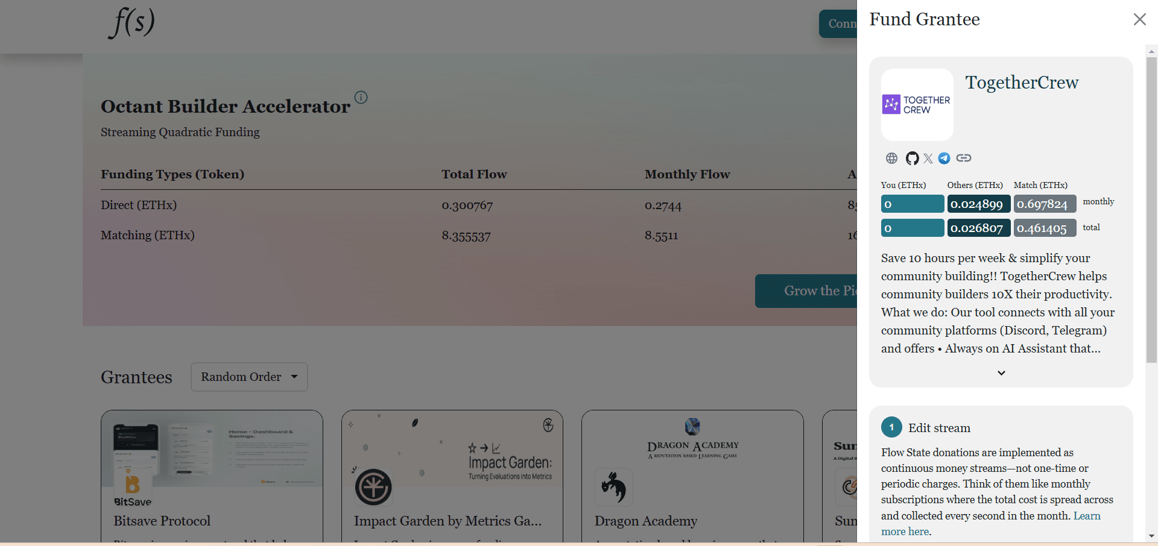
Task: Click the step 1 Edit stream badge
Action: (x=891, y=427)
